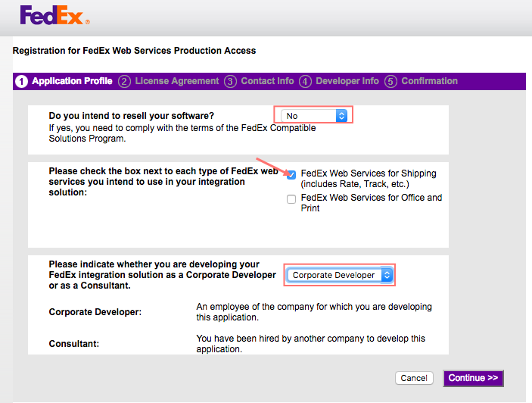Open the Corporate Developer dropdown
This screenshot has width=532, height=403.
340,275
